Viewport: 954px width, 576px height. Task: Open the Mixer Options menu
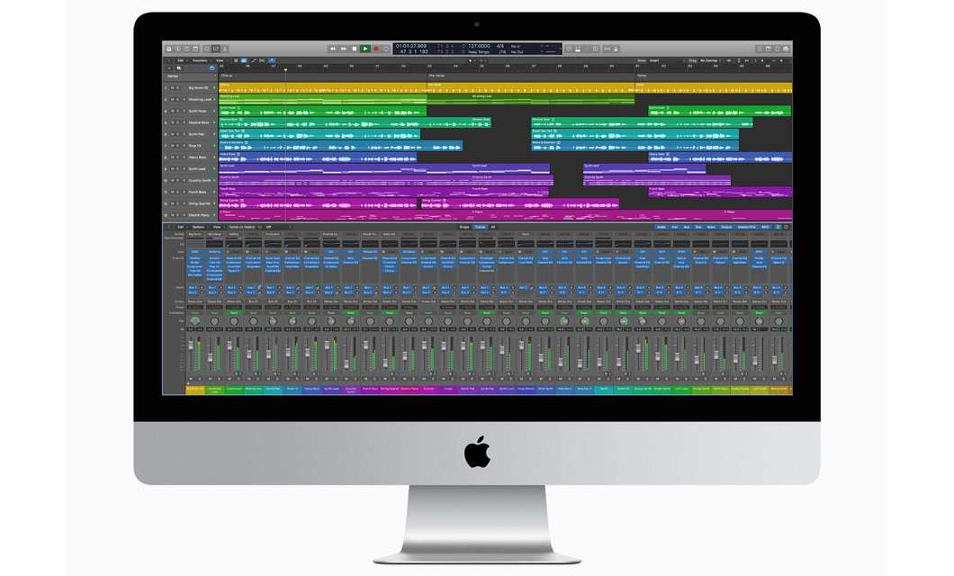coord(198,227)
